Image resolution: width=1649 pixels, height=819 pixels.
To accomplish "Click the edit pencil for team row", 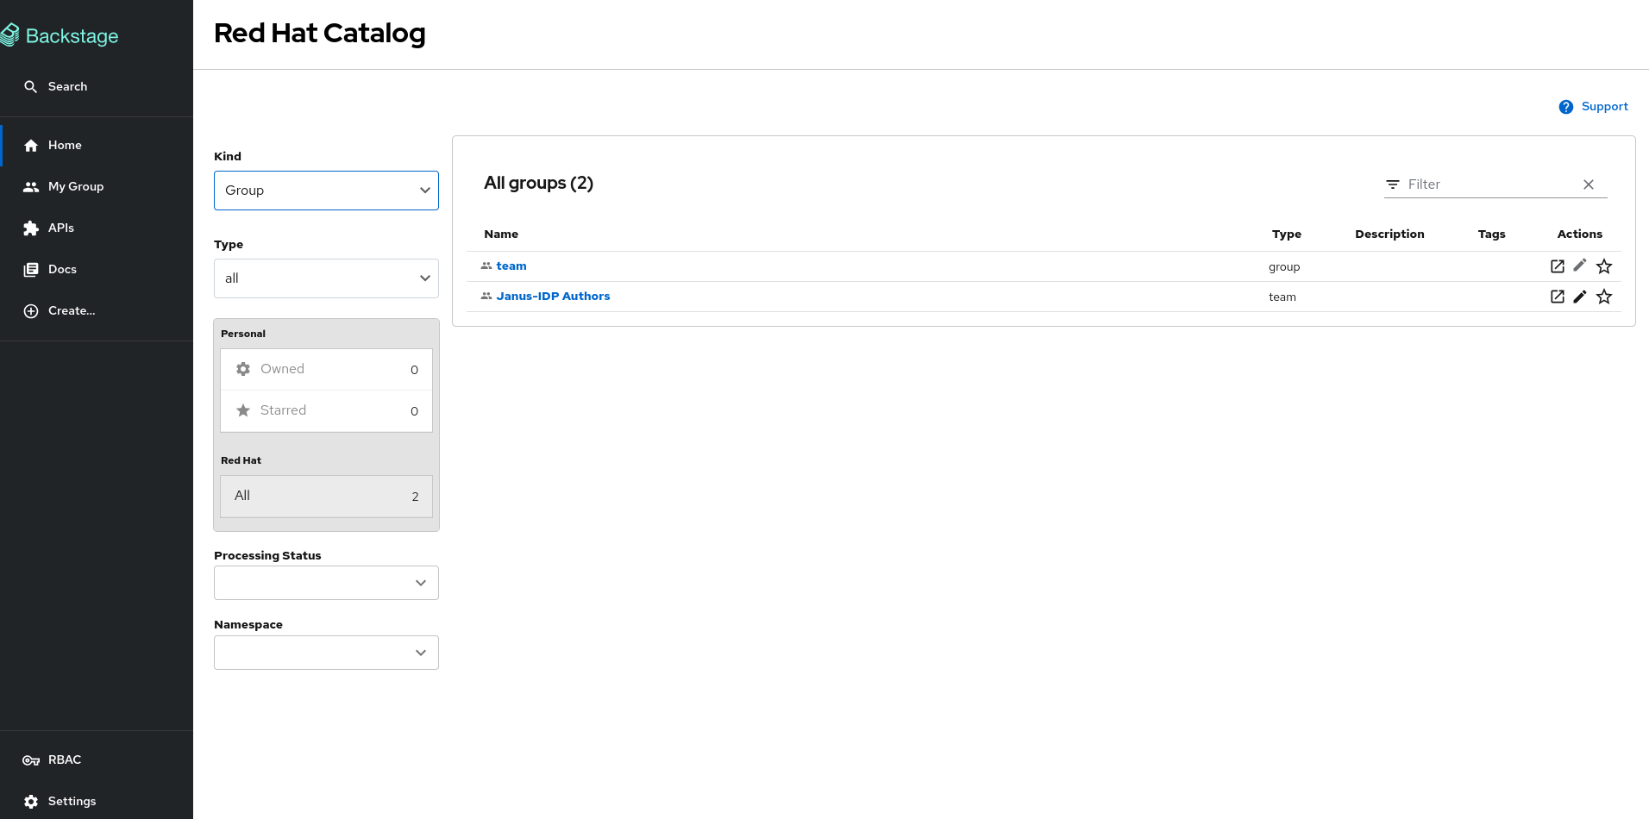I will click(1579, 266).
